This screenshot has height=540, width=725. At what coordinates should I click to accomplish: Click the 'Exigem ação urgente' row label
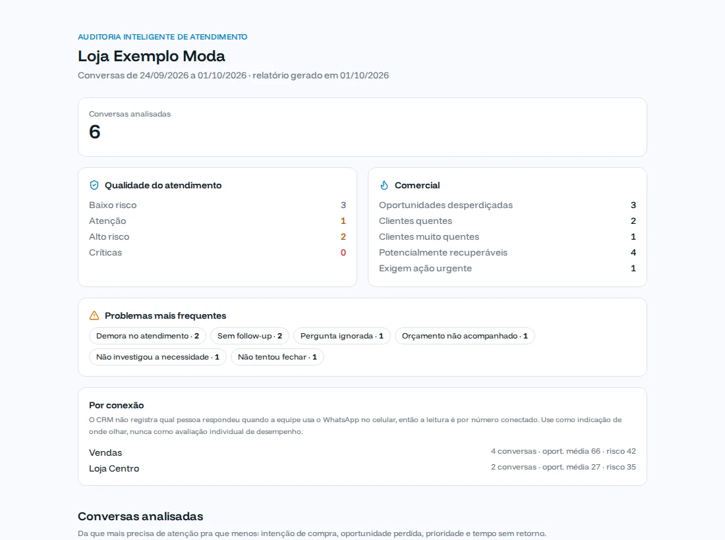point(425,269)
